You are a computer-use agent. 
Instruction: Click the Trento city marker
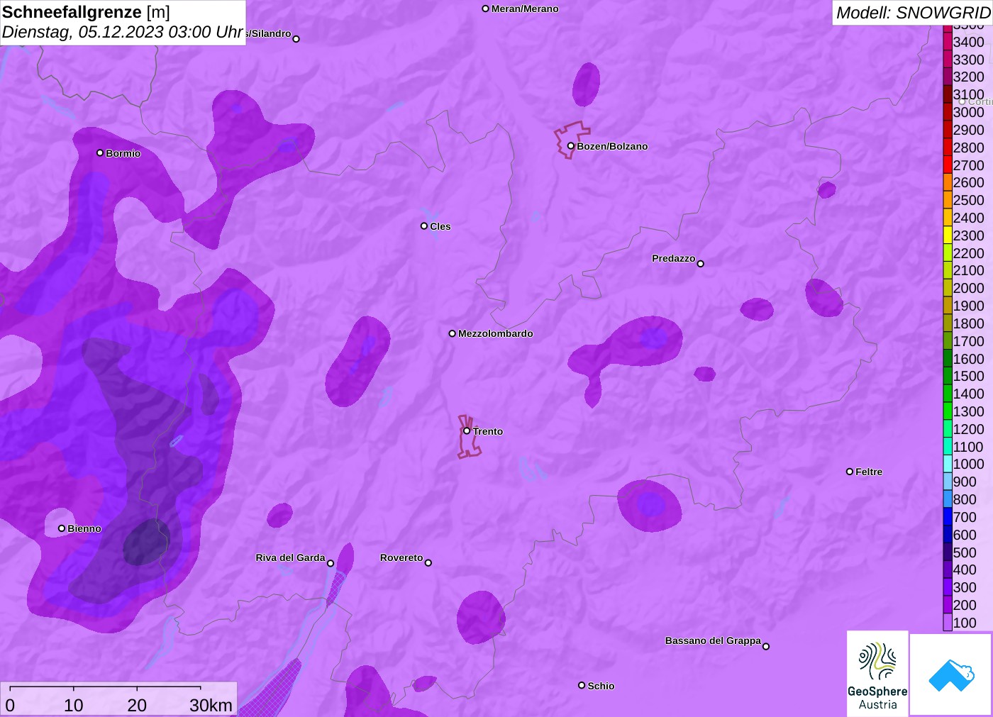[x=467, y=430]
